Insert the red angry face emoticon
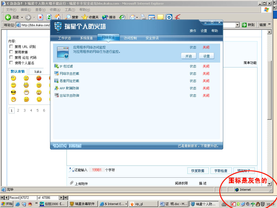 pos(39,78)
